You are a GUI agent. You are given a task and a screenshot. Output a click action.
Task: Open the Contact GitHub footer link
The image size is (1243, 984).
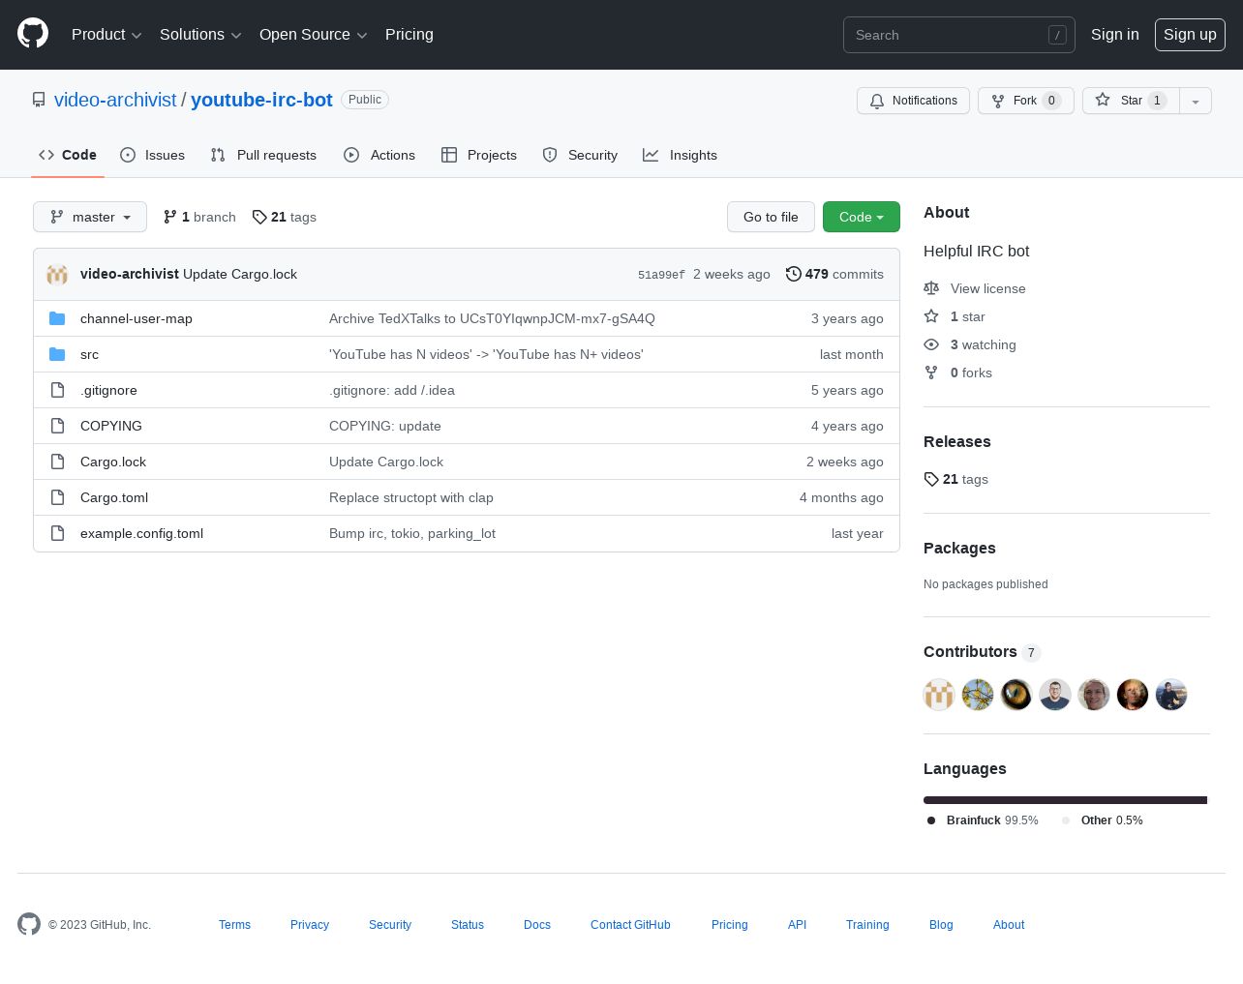pyautogui.click(x=630, y=925)
